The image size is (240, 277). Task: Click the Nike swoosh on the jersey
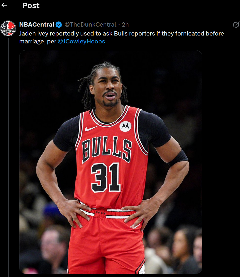(x=91, y=128)
